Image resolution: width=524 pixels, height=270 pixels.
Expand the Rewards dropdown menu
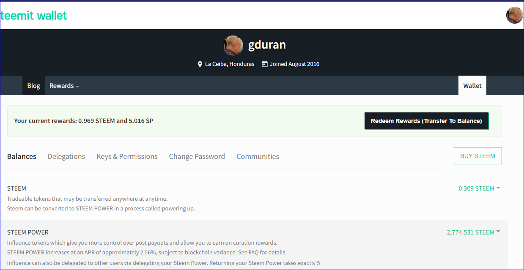coord(64,86)
